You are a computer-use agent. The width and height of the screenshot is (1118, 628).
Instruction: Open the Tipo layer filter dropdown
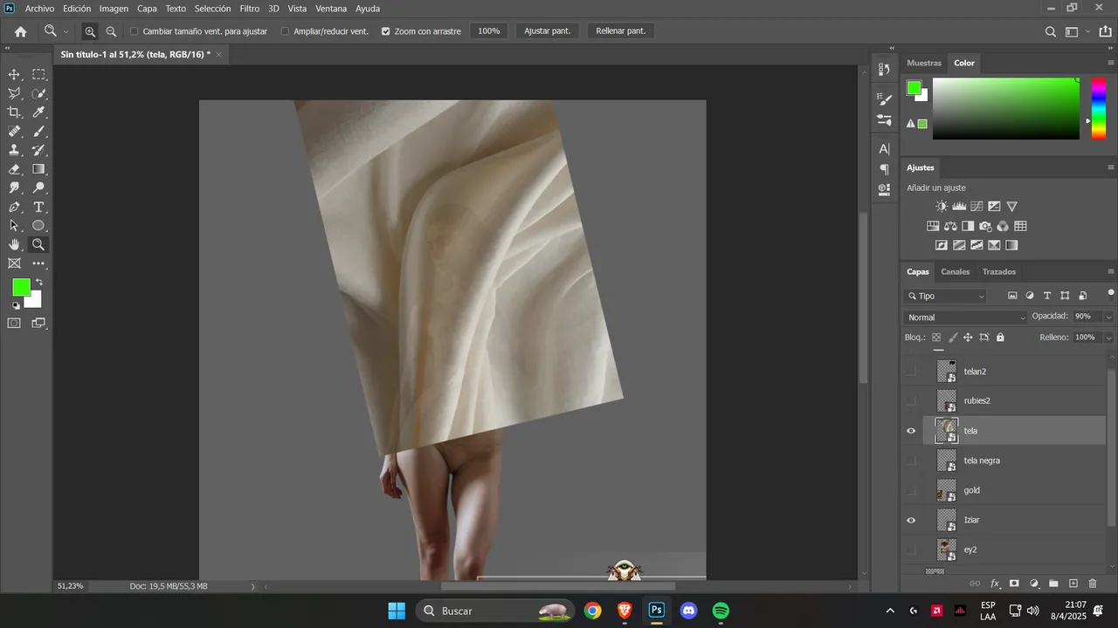click(946, 297)
